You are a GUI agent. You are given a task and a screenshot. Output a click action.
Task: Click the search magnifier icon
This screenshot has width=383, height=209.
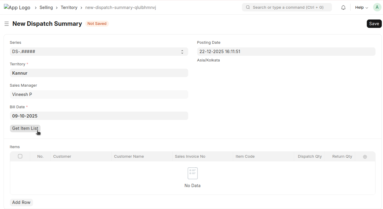click(x=248, y=7)
